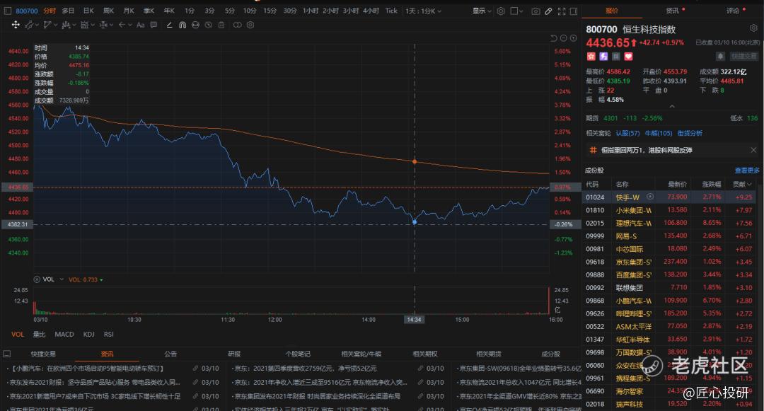Image resolution: width=764 pixels, height=411 pixels.
Task: Open the 恒指重回两万1 hot topic banner
Action: (647, 150)
